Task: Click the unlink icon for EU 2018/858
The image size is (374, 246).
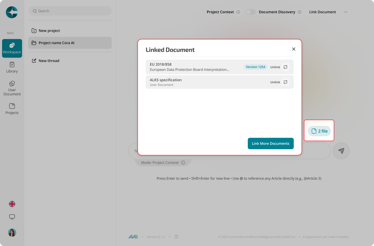Action: (x=285, y=67)
